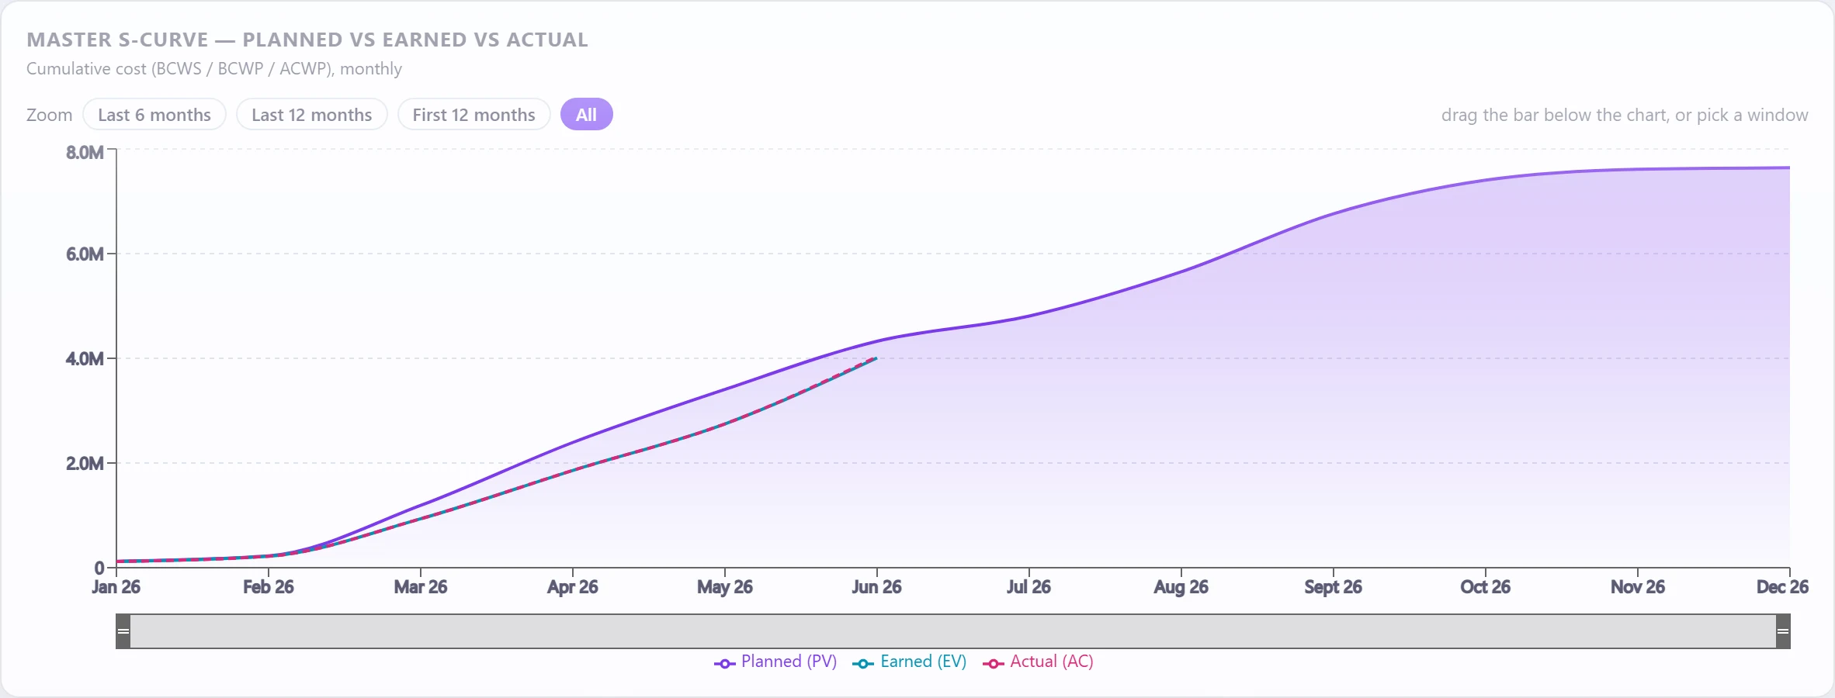Click the Earned (EV) teal legend marker icon
1835x698 pixels.
[862, 664]
